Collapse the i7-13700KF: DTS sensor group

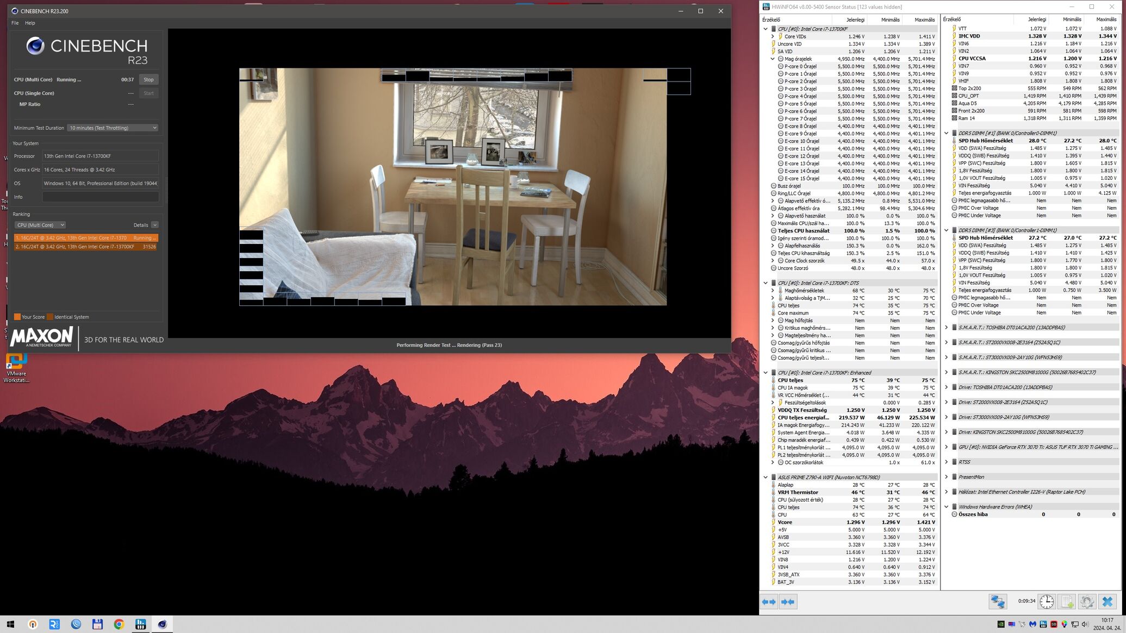pyautogui.click(x=766, y=283)
